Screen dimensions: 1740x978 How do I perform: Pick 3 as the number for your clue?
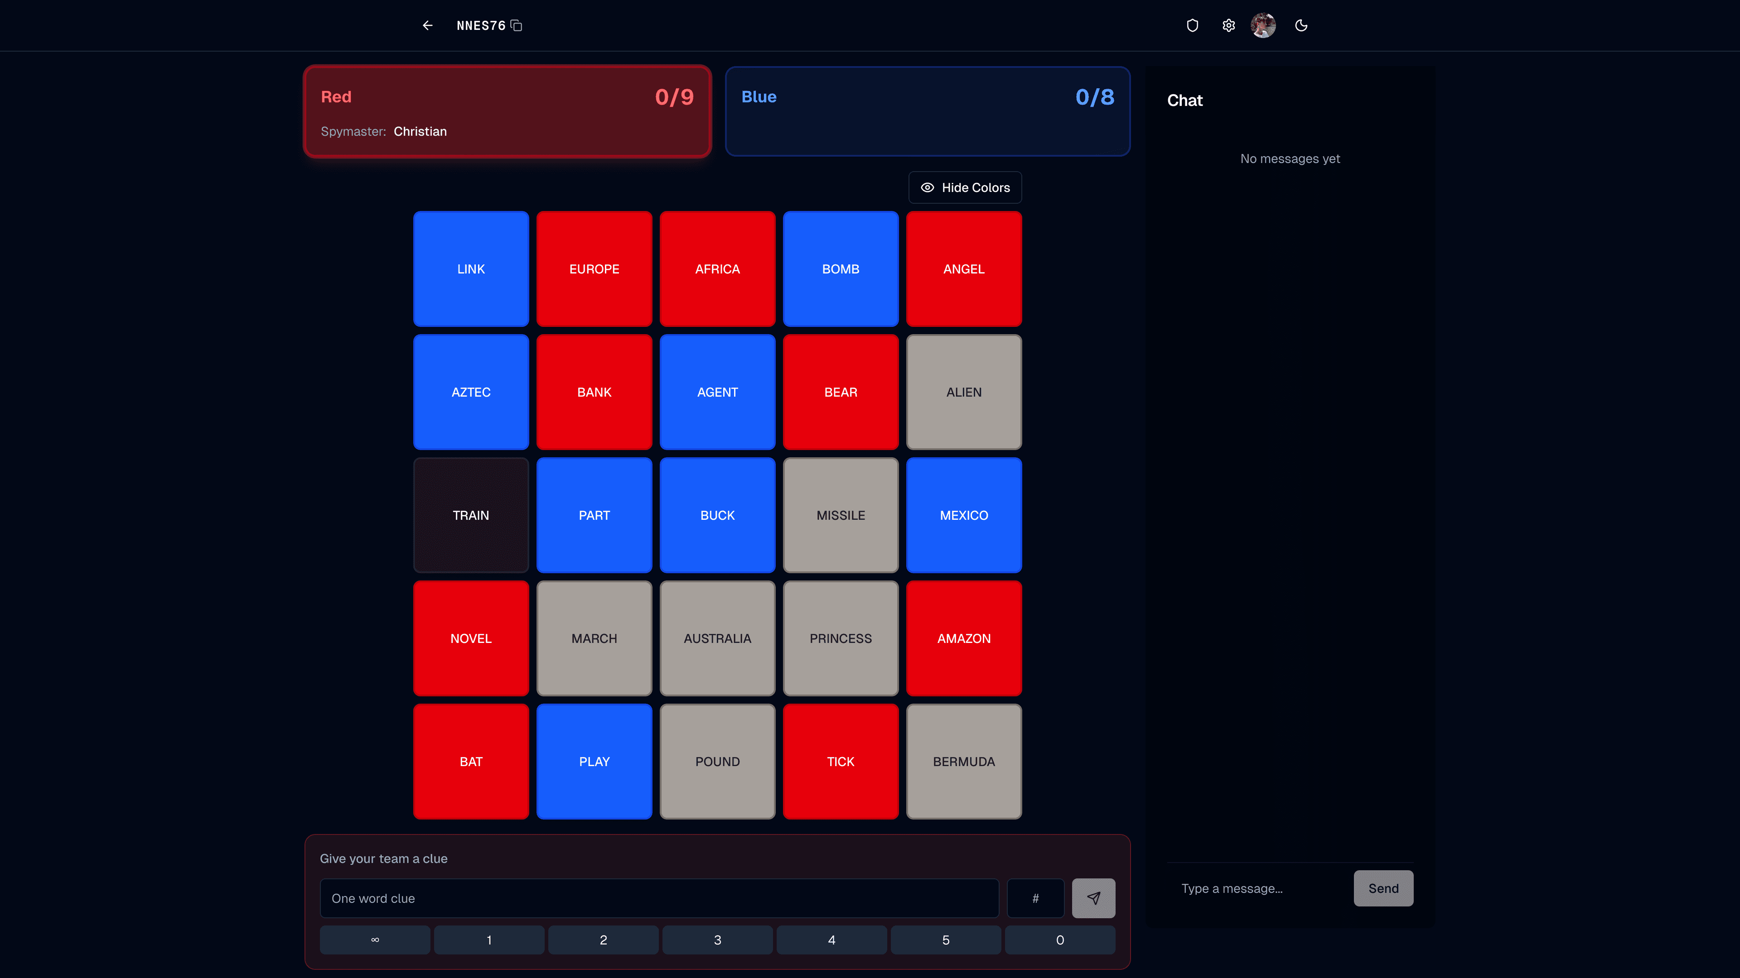pyautogui.click(x=717, y=940)
